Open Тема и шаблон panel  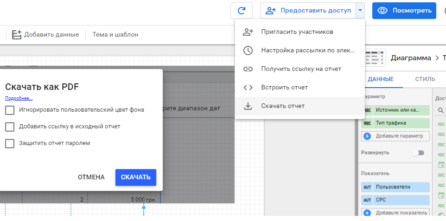pyautogui.click(x=115, y=35)
